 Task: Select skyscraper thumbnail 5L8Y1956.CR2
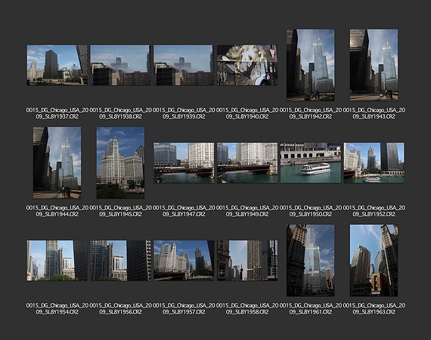pos(121,261)
